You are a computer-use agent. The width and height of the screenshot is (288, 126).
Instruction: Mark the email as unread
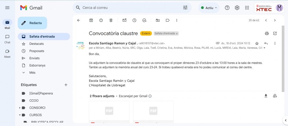click(x=124, y=20)
